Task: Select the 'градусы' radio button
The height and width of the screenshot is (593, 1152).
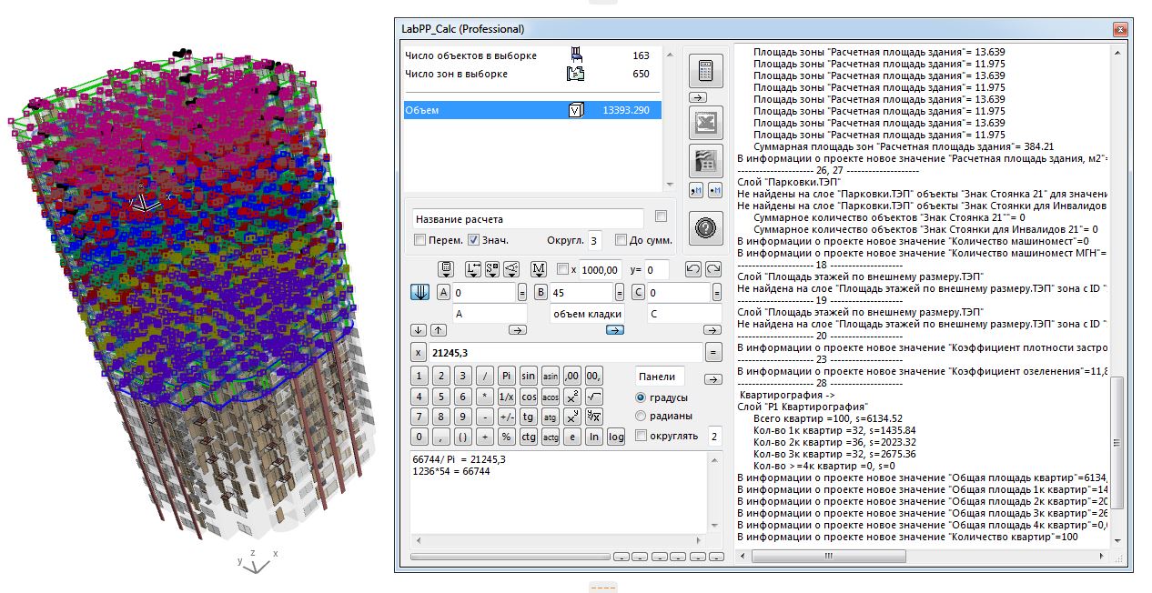Action: 642,397
